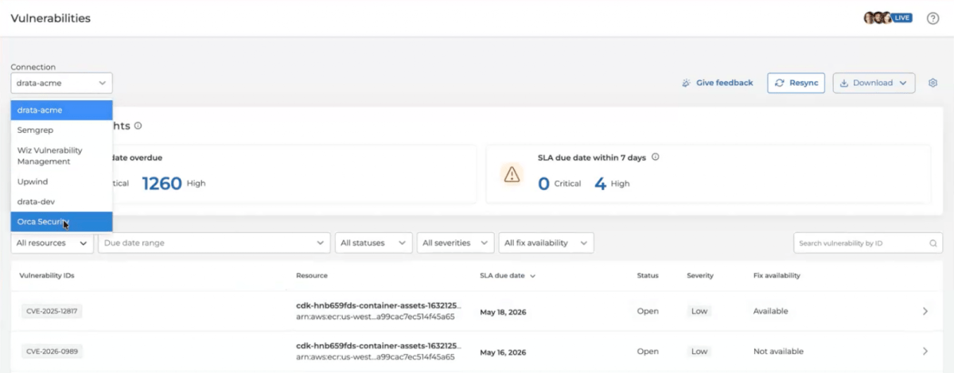This screenshot has height=373, width=954.
Task: Click the Available fix cell
Action: click(x=770, y=311)
